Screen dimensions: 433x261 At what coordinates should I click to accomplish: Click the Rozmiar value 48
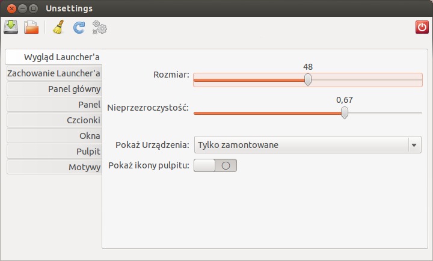coord(308,67)
